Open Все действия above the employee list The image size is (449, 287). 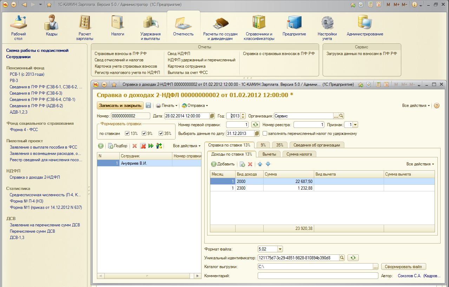(187, 146)
